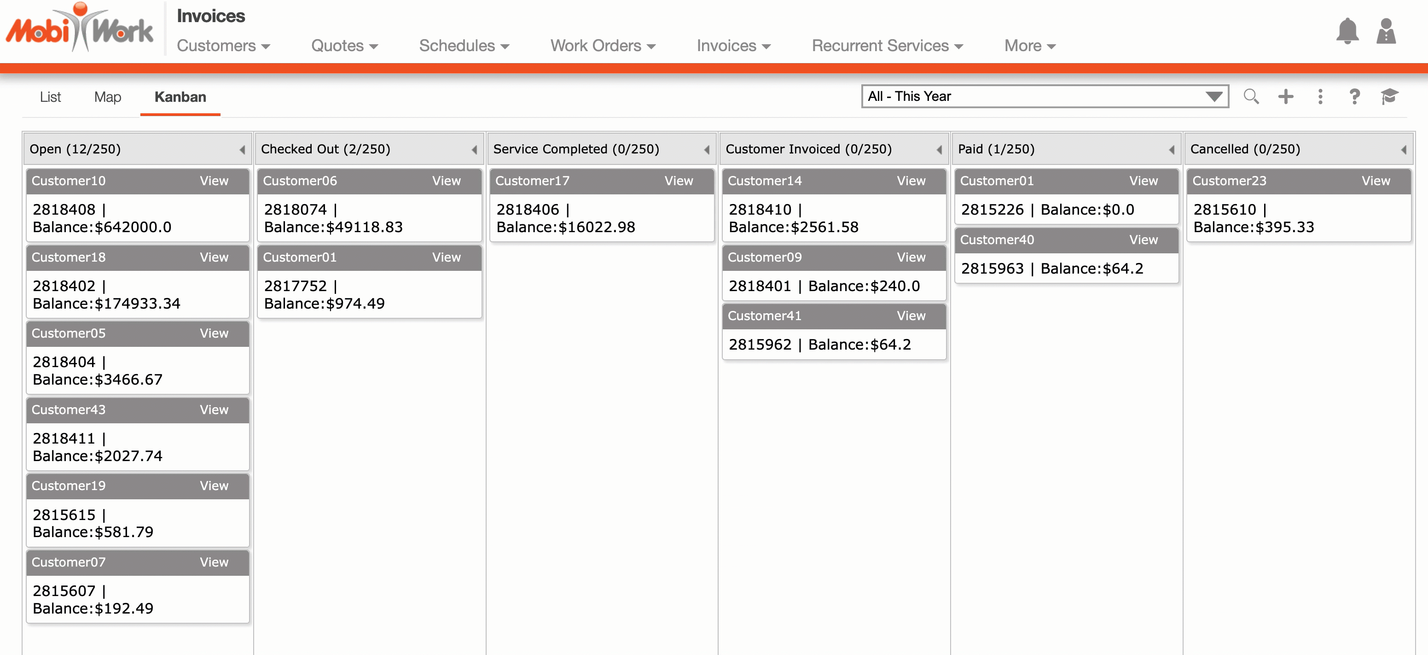
Task: Click View on Customer40 card
Action: pos(1143,240)
